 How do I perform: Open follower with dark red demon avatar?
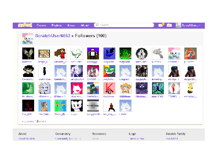click(x=28, y=105)
